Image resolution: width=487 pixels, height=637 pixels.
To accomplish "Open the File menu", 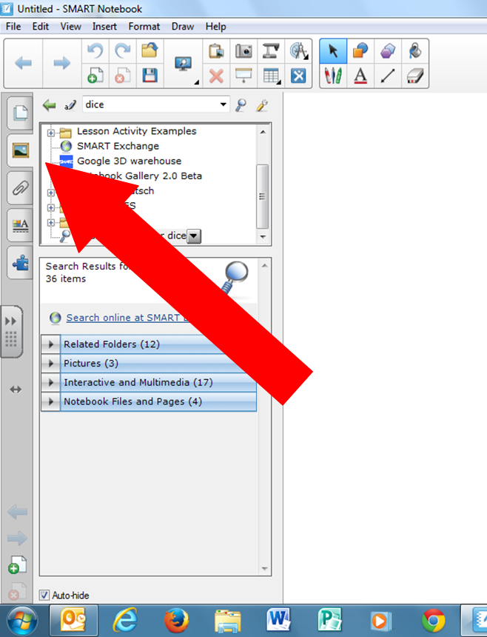I will click(13, 27).
